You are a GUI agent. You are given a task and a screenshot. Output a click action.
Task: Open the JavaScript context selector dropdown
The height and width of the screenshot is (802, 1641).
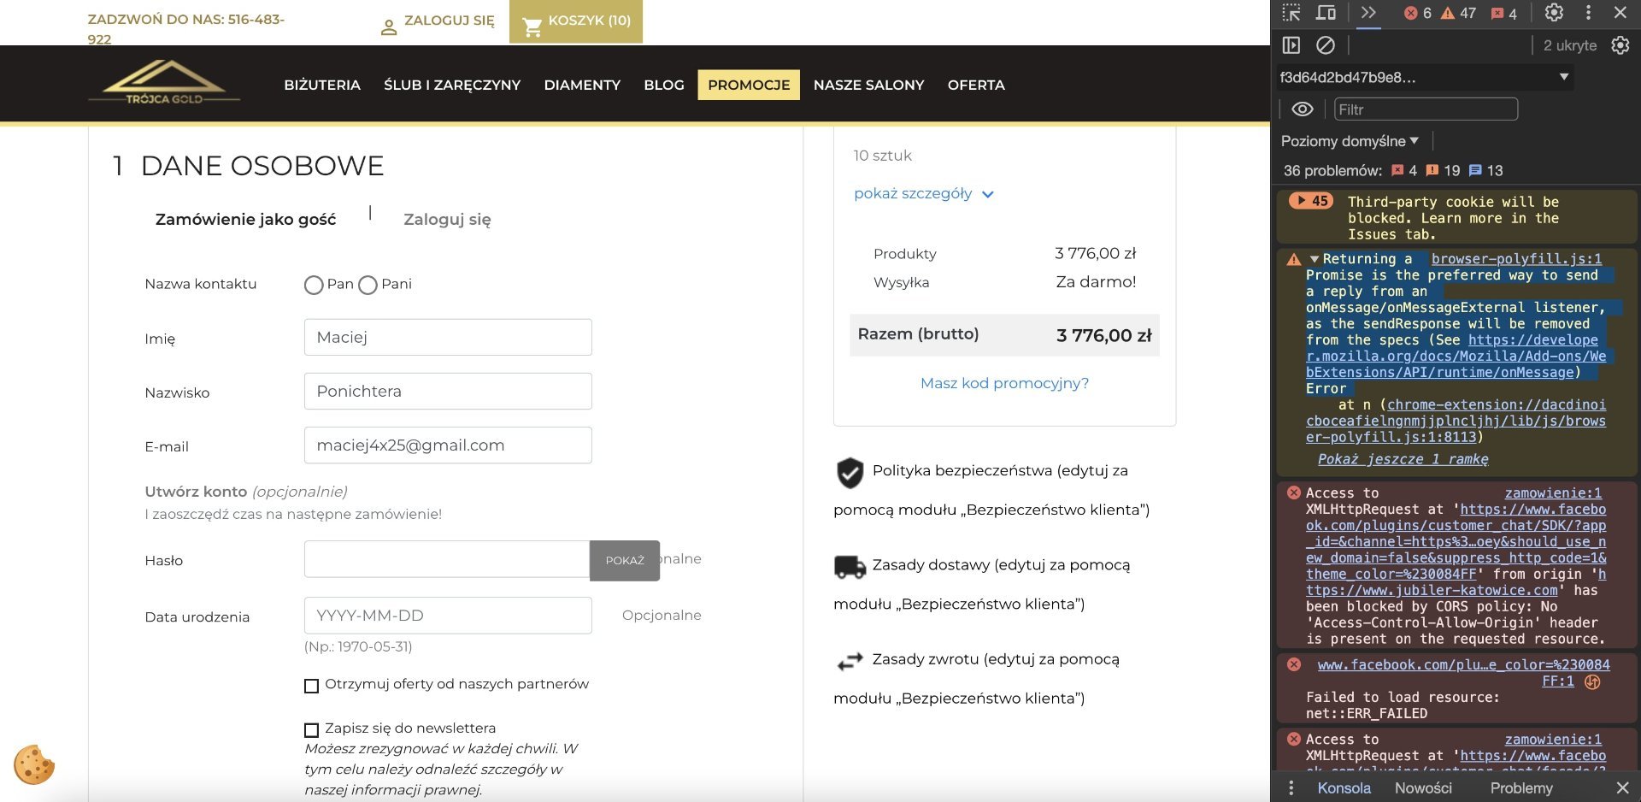point(1425,77)
